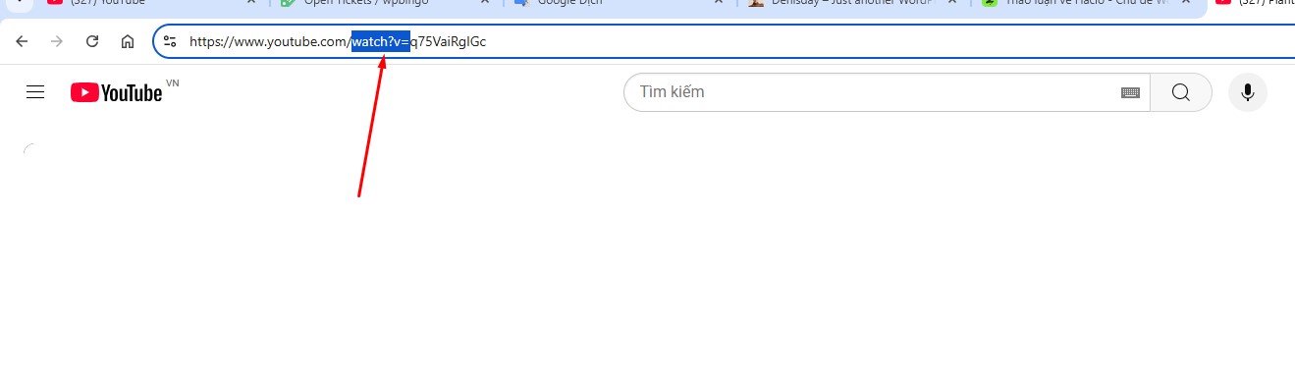Switch to the Denisday WordPress tab
This screenshot has width=1295, height=382.
coord(846,4)
